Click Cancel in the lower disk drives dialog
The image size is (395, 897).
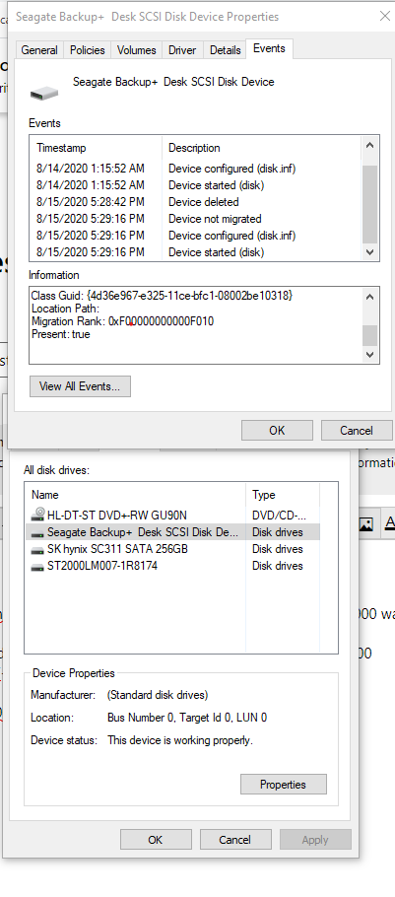(x=235, y=839)
